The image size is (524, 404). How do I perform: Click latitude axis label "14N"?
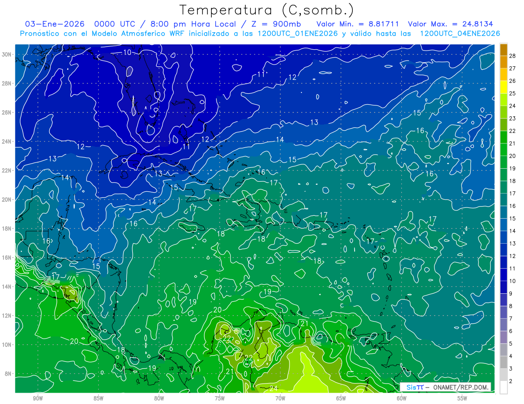point(7,287)
